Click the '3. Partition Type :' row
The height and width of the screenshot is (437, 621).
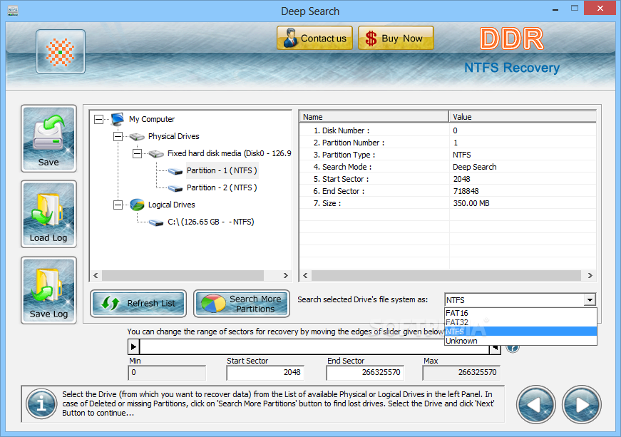[448, 155]
